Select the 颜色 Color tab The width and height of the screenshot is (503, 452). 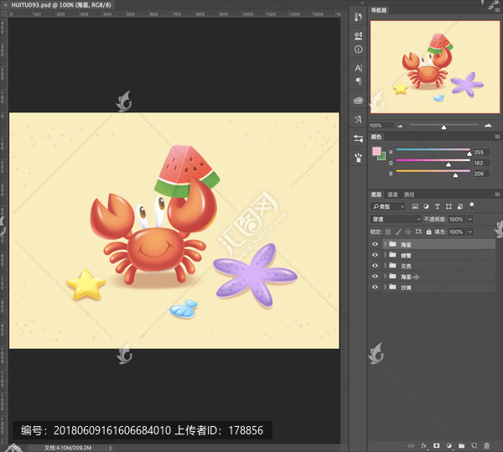click(376, 137)
